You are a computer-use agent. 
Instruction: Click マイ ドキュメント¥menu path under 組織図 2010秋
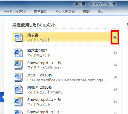pyautogui.click(x=45, y=92)
